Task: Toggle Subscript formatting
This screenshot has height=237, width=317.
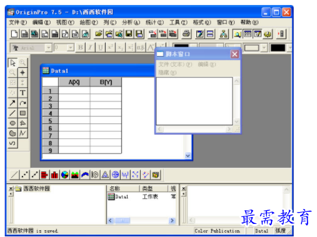Action: [121, 48]
